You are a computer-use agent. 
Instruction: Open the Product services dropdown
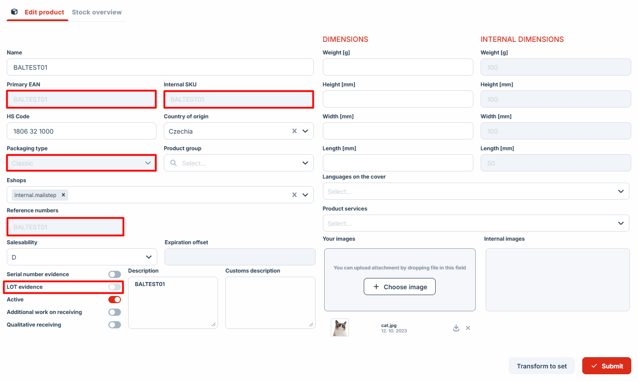(620, 223)
